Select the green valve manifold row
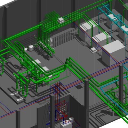128x128 pixels. 46,47
